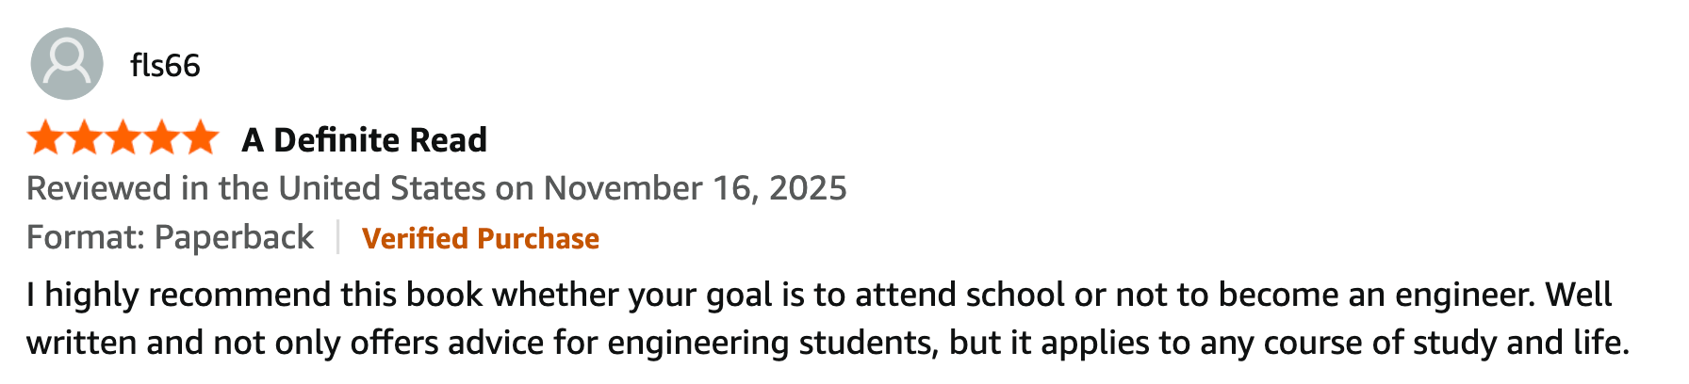The height and width of the screenshot is (384, 1689).
Task: Open reviewer profile via fls66 username
Action: [165, 66]
